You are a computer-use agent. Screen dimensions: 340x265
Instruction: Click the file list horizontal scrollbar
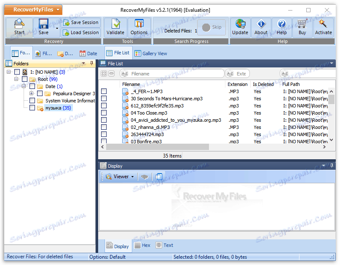(158, 147)
